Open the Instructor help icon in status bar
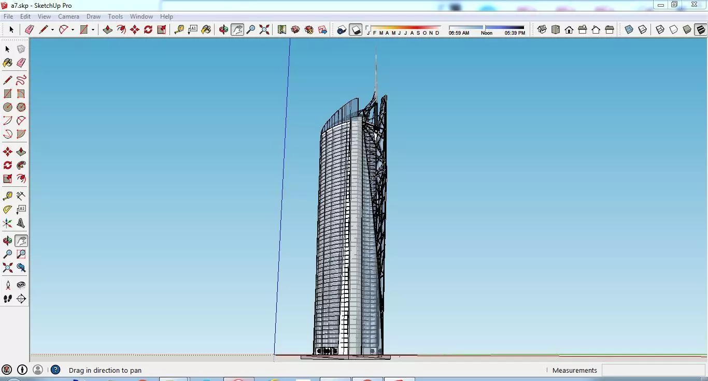 [x=55, y=370]
